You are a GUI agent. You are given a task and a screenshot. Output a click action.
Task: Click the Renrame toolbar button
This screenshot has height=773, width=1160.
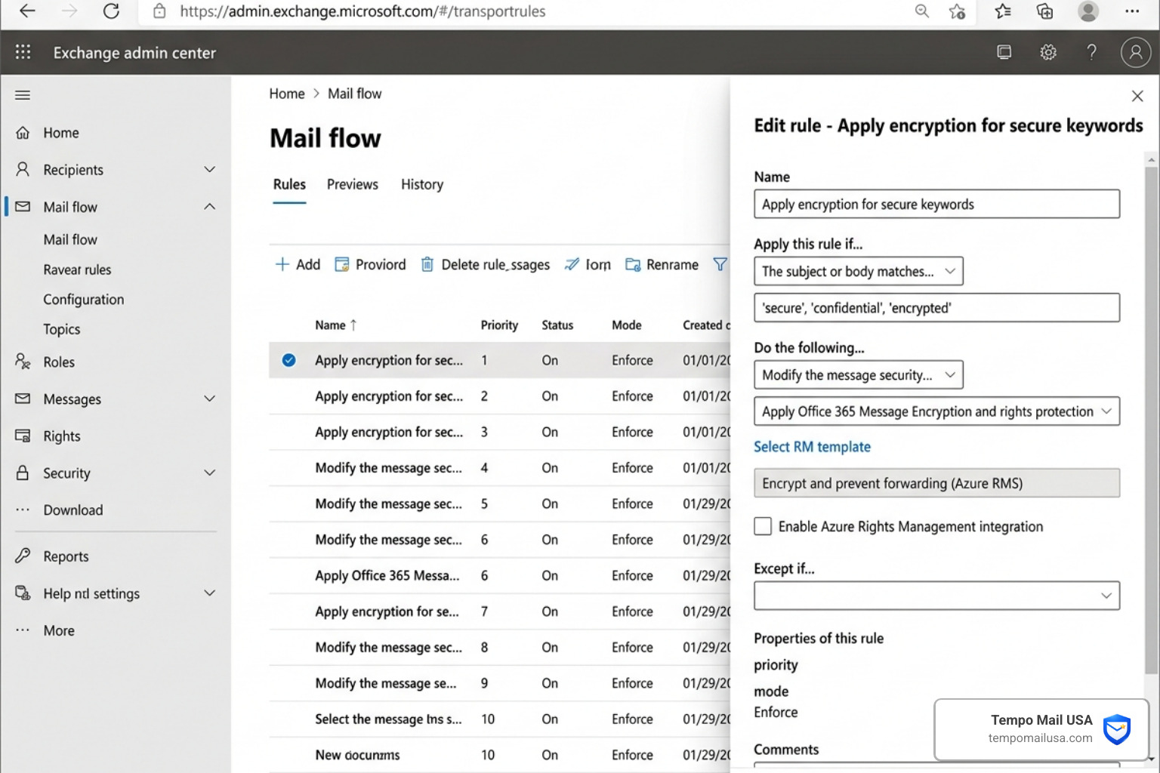pyautogui.click(x=662, y=264)
